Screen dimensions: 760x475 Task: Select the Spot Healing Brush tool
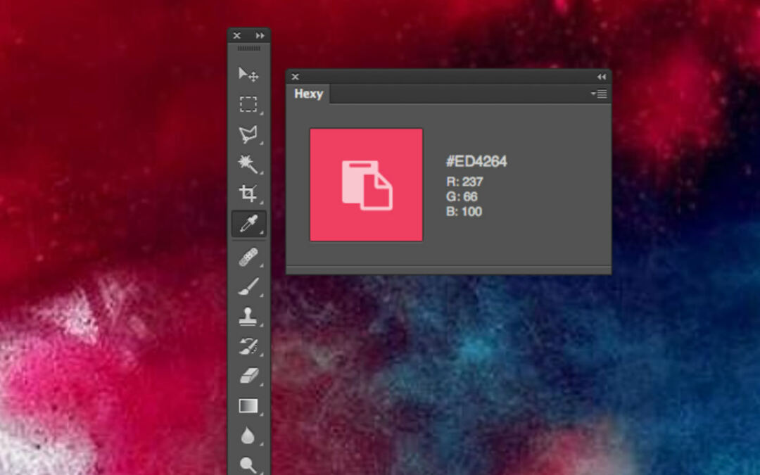[248, 257]
